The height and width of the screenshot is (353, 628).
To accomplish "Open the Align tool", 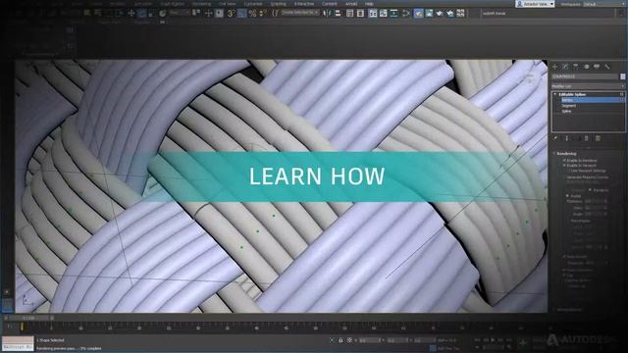I will coord(338,13).
